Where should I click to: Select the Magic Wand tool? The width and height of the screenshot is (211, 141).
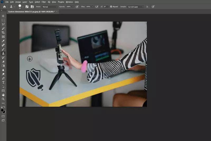[3, 29]
